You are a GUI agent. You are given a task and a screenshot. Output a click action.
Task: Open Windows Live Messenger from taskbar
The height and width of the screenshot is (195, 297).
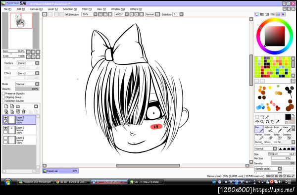click(35, 182)
